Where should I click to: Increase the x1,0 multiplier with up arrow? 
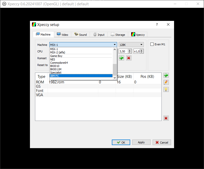[142, 50]
